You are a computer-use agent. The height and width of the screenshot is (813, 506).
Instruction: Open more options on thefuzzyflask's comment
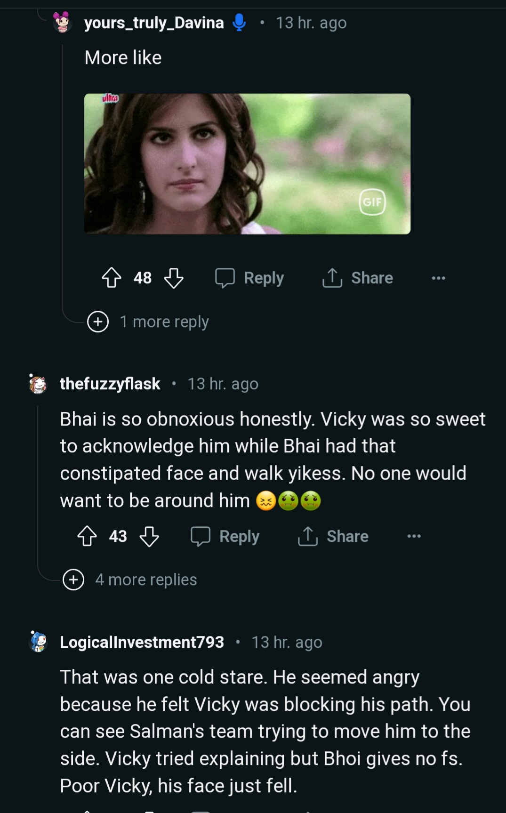coord(414,536)
